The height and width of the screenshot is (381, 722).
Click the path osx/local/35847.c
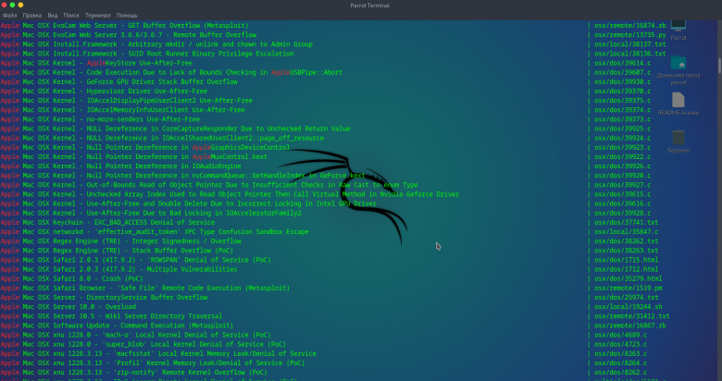[x=627, y=231]
